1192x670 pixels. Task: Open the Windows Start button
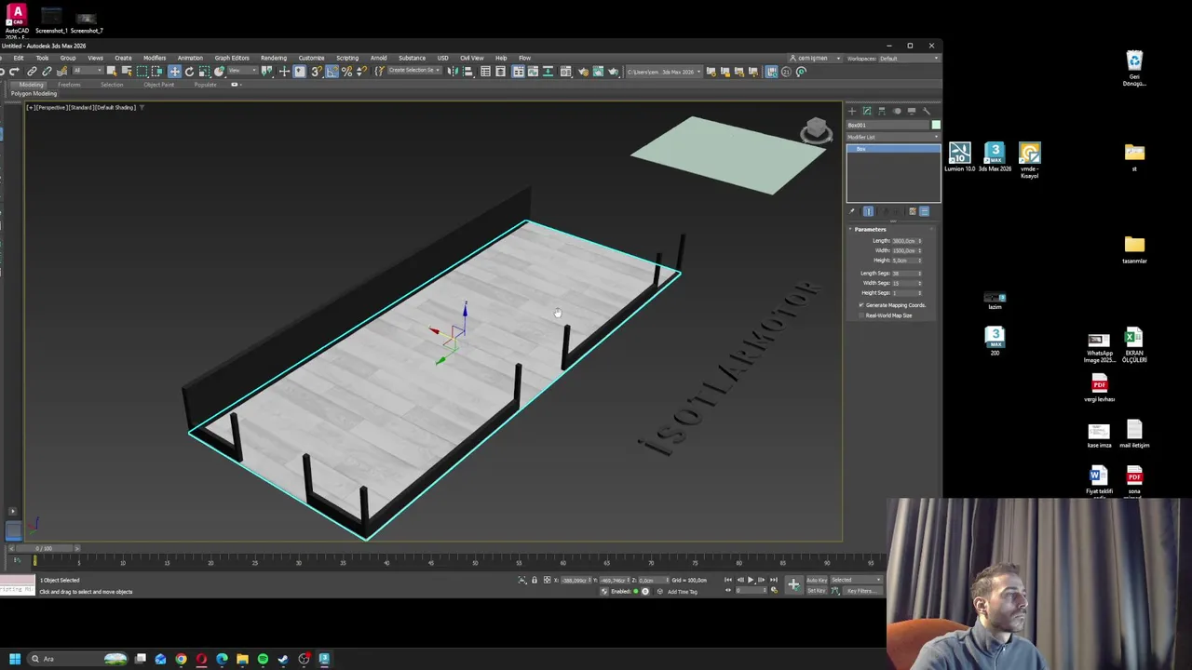(14, 659)
